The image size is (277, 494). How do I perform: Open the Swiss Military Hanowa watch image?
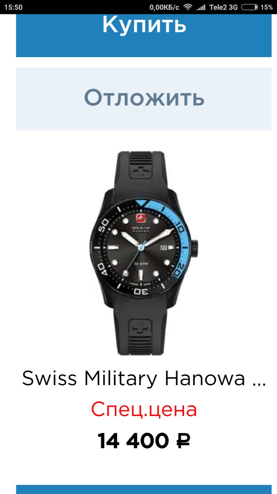pyautogui.click(x=144, y=253)
